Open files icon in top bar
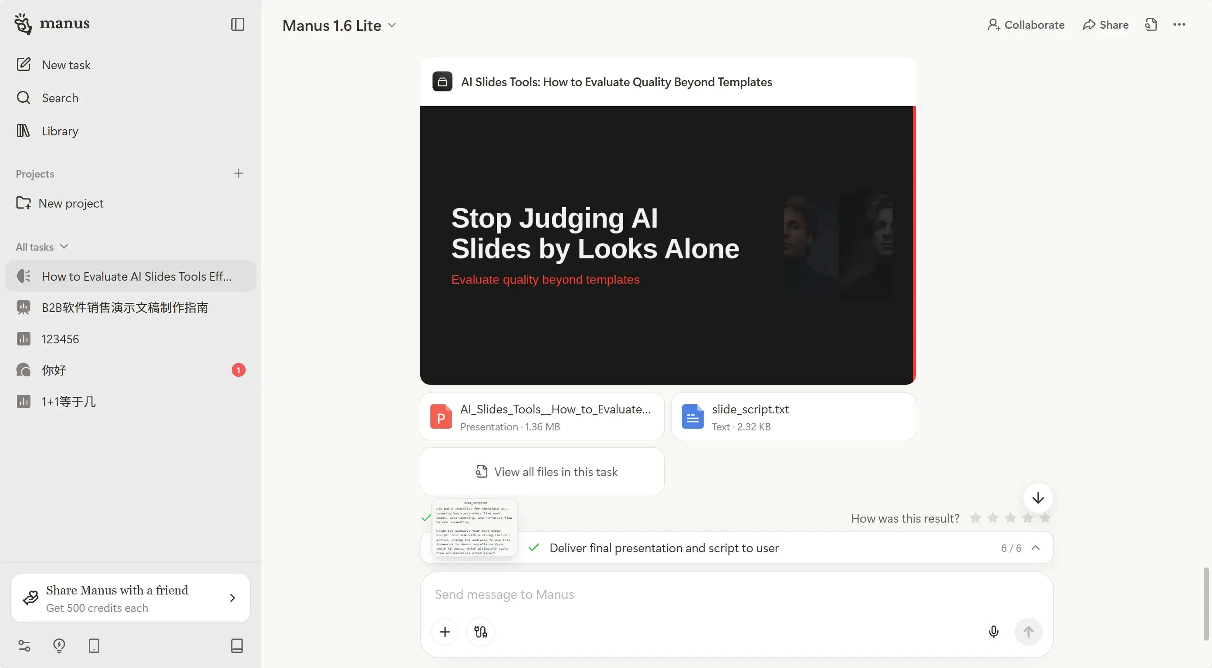This screenshot has width=1212, height=668. coord(1151,24)
